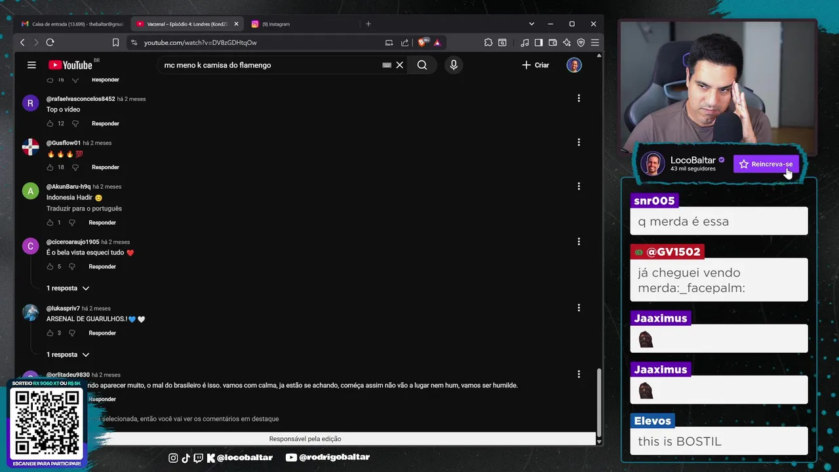
Task: Reply to the 'Top o vídeo' comment
Action: [x=106, y=123]
